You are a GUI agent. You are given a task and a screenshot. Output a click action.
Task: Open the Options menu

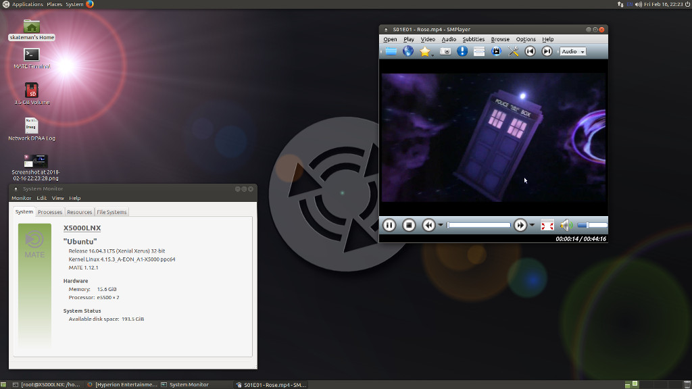click(x=526, y=39)
